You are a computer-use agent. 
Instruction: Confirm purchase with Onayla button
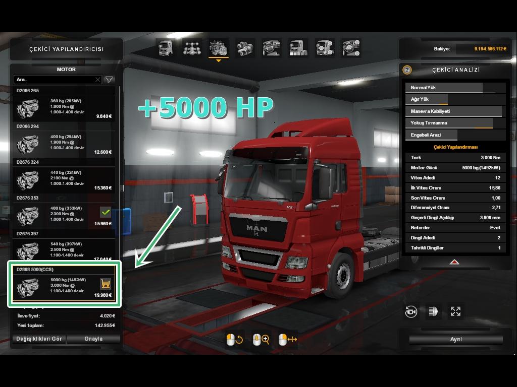click(93, 339)
